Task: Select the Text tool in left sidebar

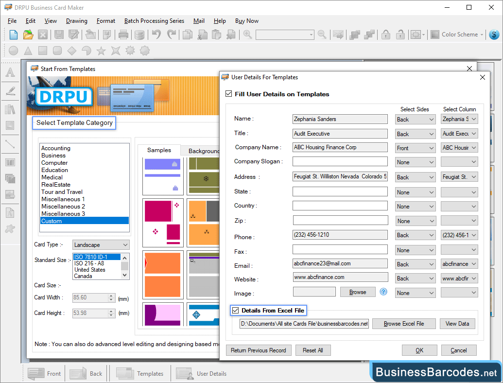Action: click(x=10, y=72)
